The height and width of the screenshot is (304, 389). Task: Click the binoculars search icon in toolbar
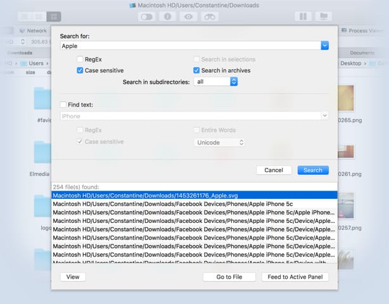point(208,16)
